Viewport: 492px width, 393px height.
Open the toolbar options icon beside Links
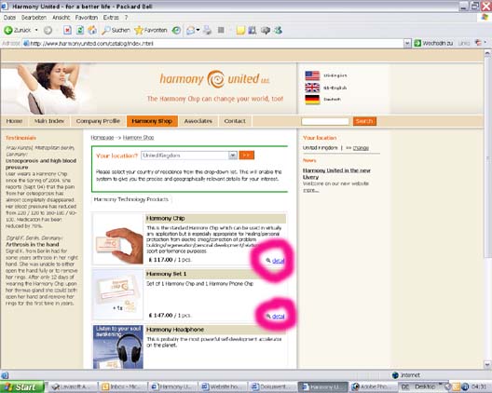(479, 43)
